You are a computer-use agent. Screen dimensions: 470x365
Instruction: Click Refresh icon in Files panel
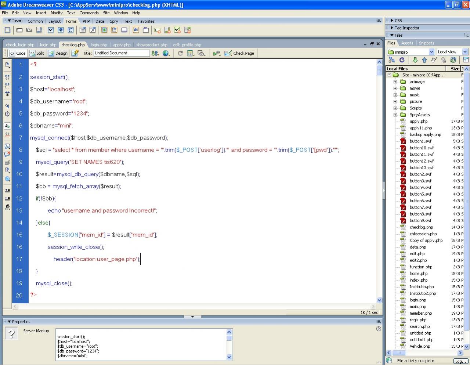click(x=402, y=60)
